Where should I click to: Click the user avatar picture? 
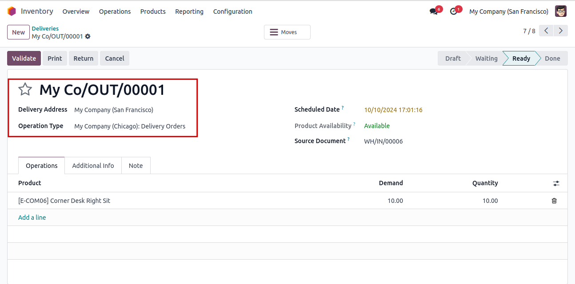pyautogui.click(x=561, y=12)
